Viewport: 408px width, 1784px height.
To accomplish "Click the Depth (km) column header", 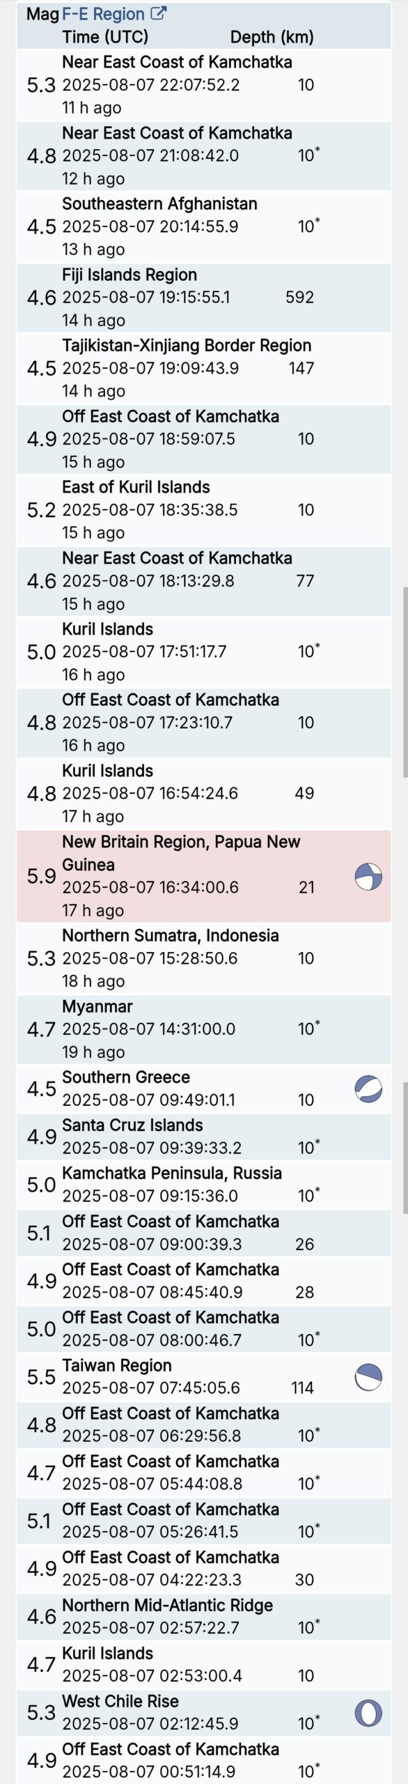I will pyautogui.click(x=272, y=37).
